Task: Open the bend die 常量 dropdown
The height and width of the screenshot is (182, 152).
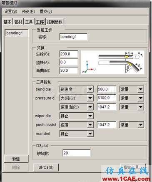Action: [x=132, y=89]
